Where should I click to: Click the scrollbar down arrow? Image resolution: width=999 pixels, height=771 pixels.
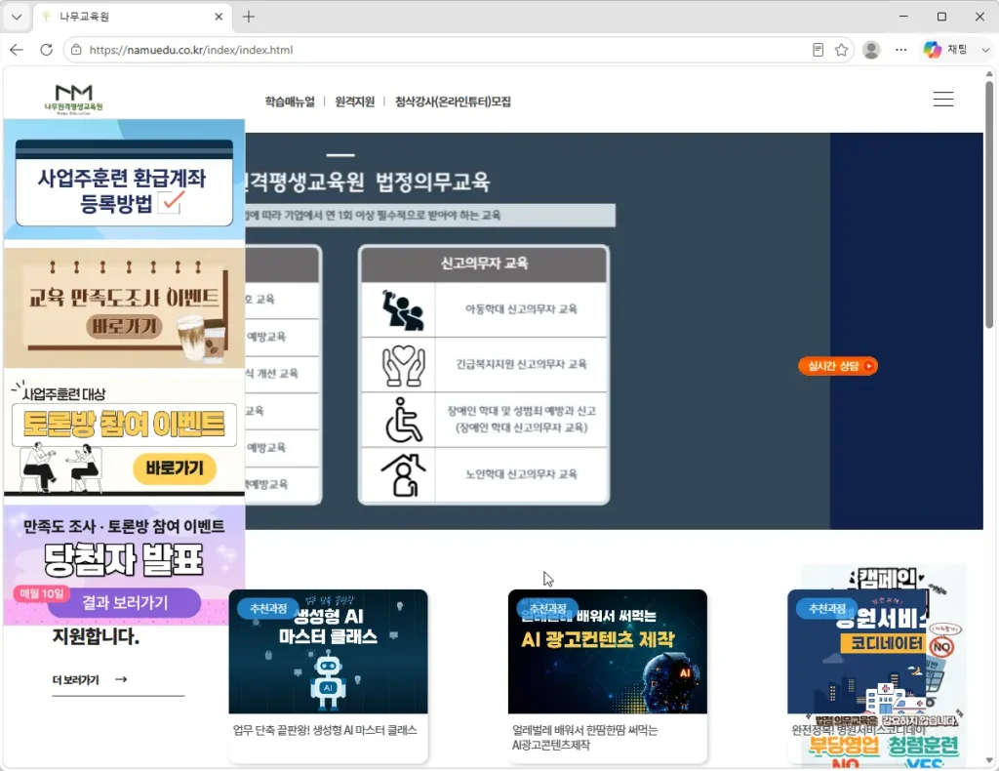click(x=989, y=760)
